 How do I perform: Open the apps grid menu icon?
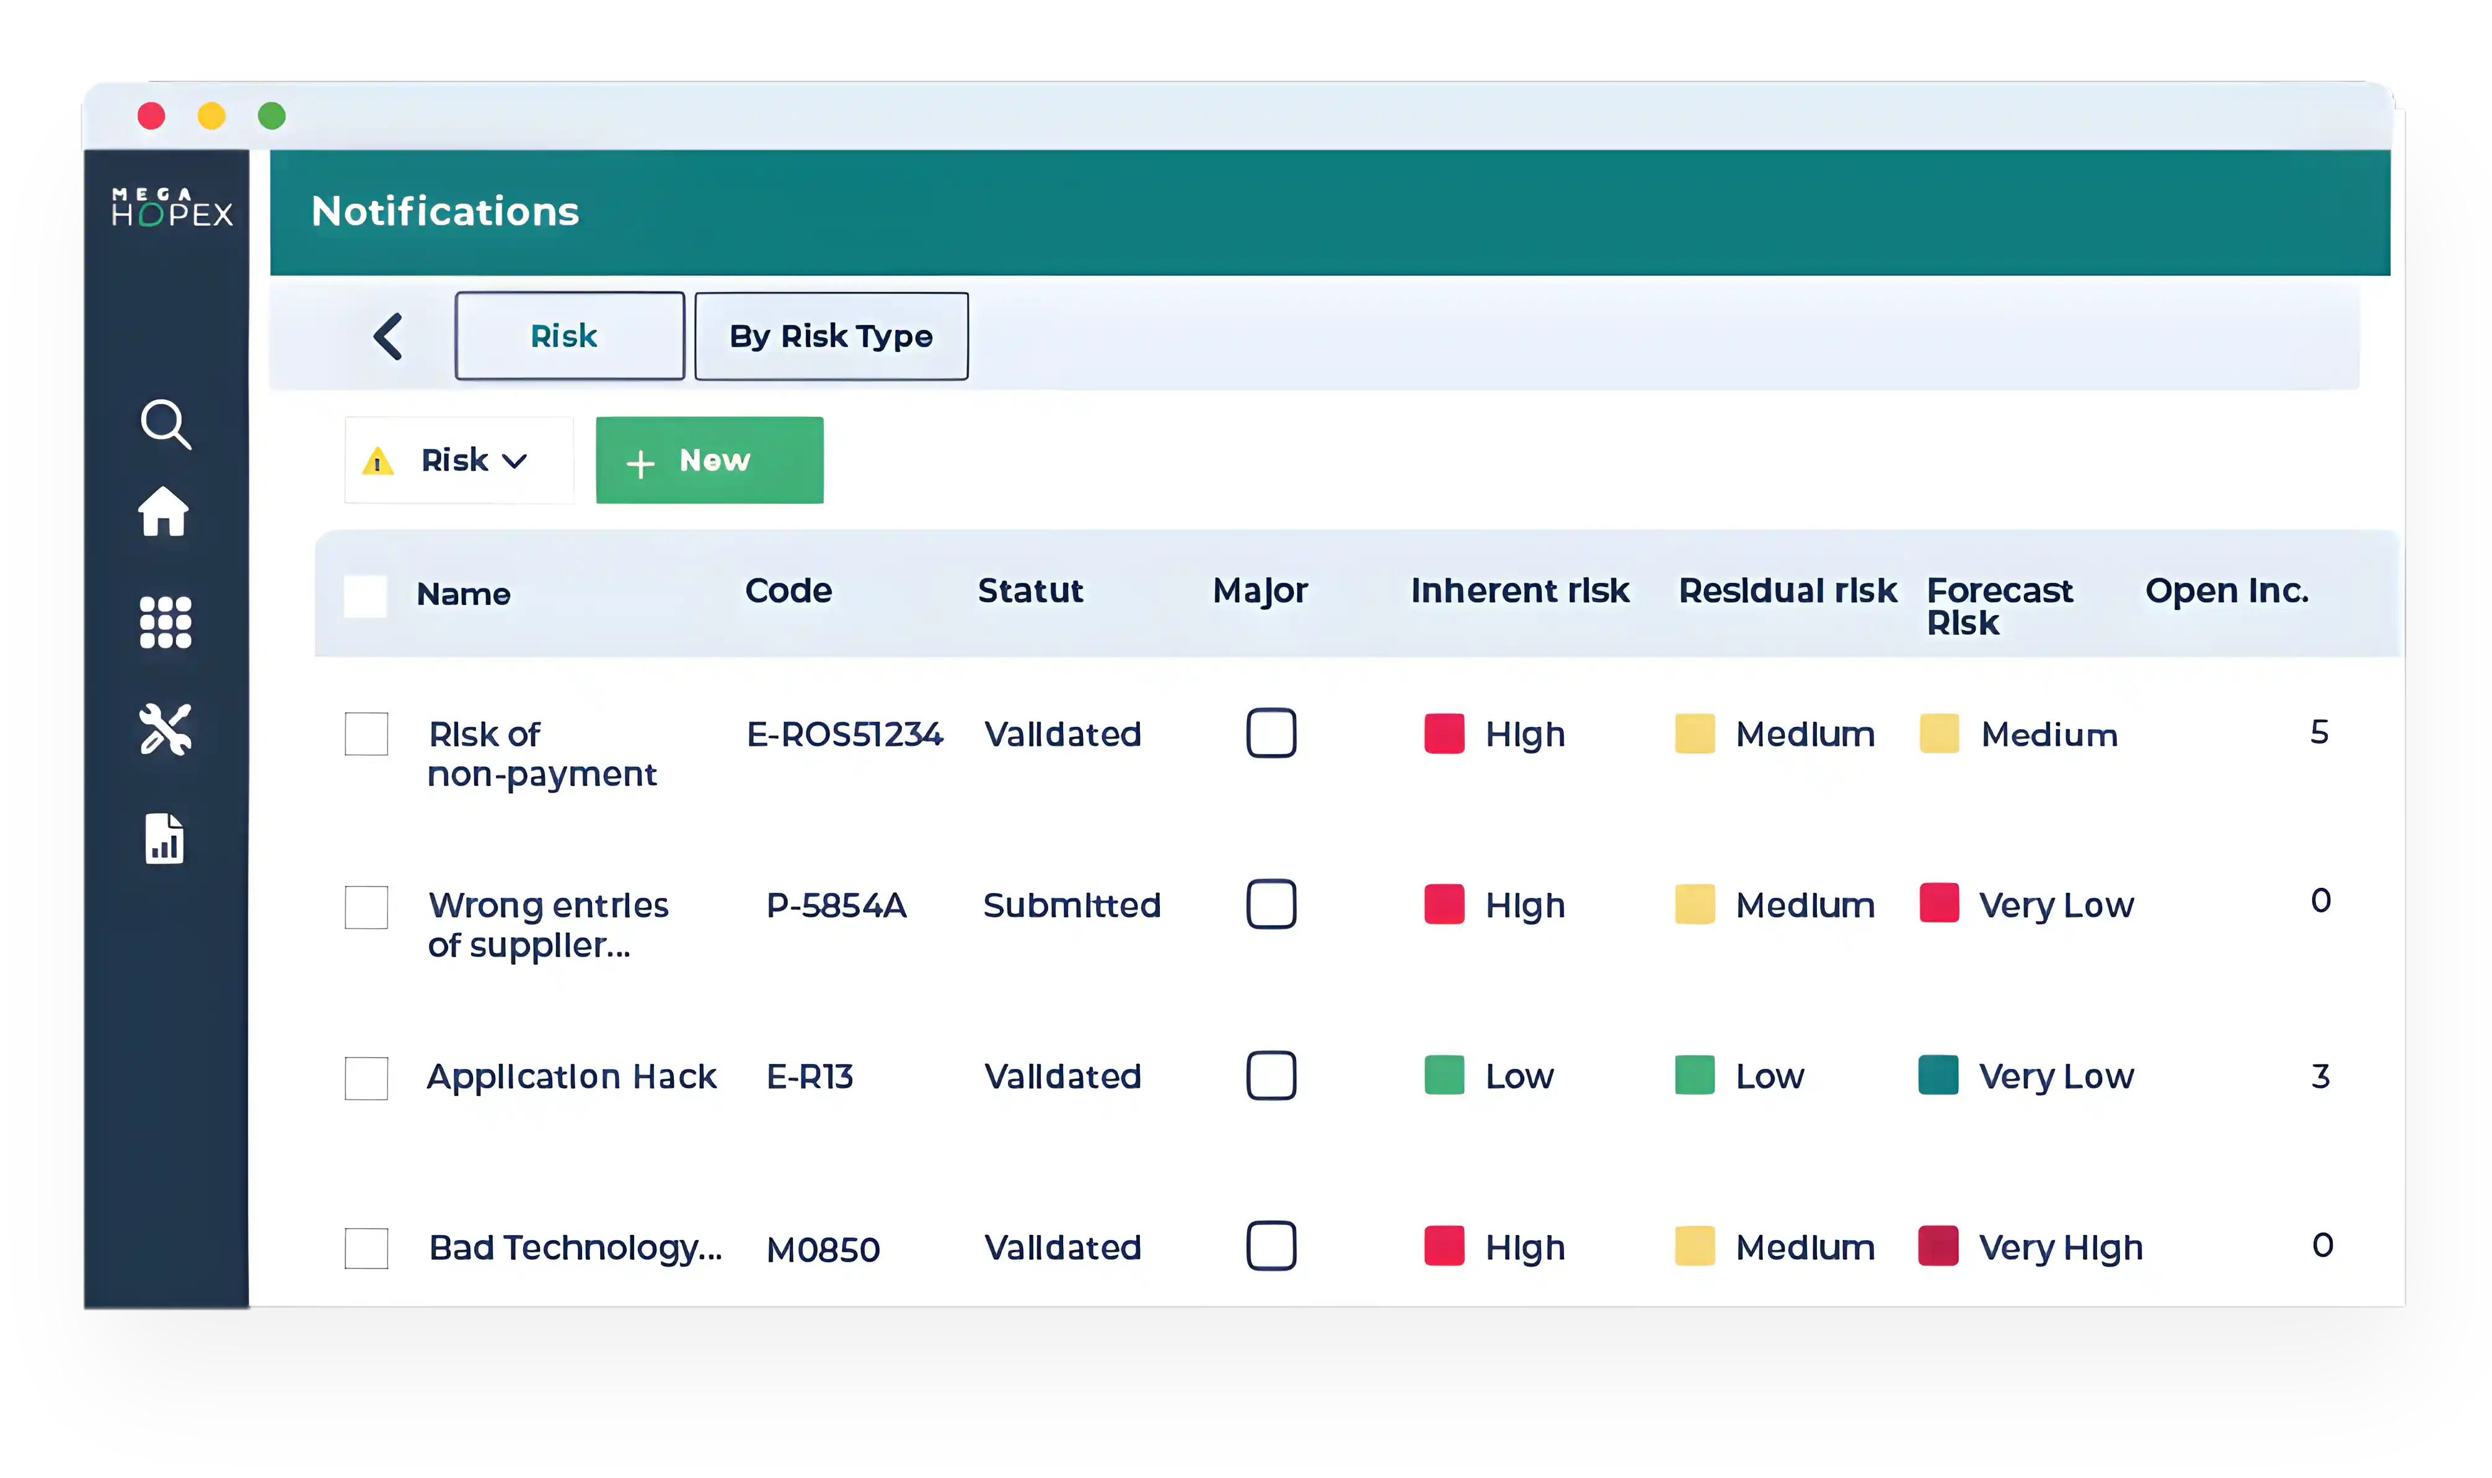166,622
